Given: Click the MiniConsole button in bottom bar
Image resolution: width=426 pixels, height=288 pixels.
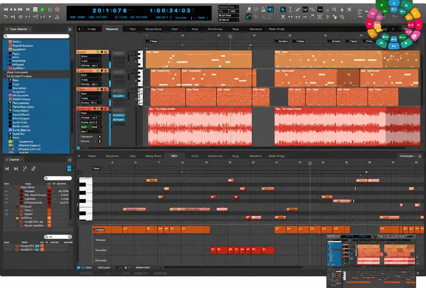Looking at the screenshot, I should tap(104, 268).
